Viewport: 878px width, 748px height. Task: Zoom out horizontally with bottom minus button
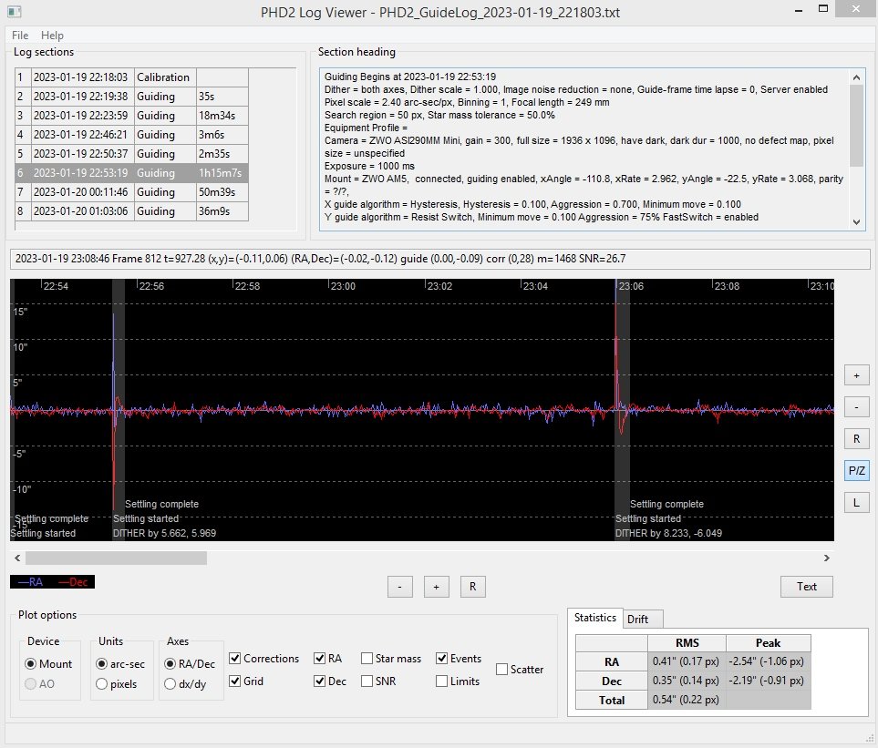[x=399, y=587]
